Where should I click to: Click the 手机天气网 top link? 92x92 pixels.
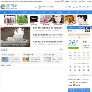[74, 2]
